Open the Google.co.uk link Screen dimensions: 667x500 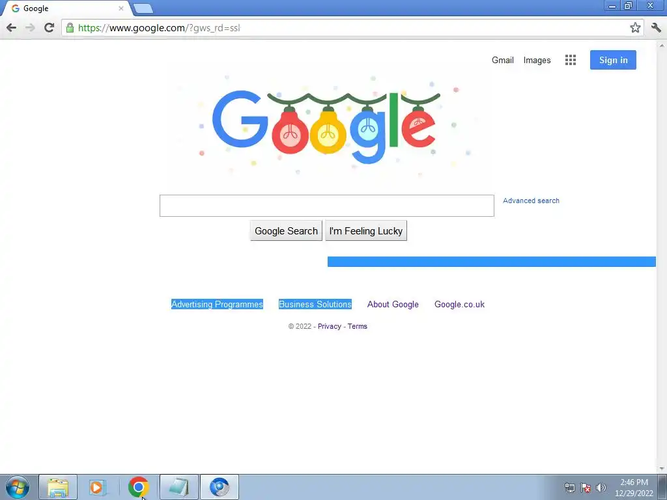click(x=459, y=305)
